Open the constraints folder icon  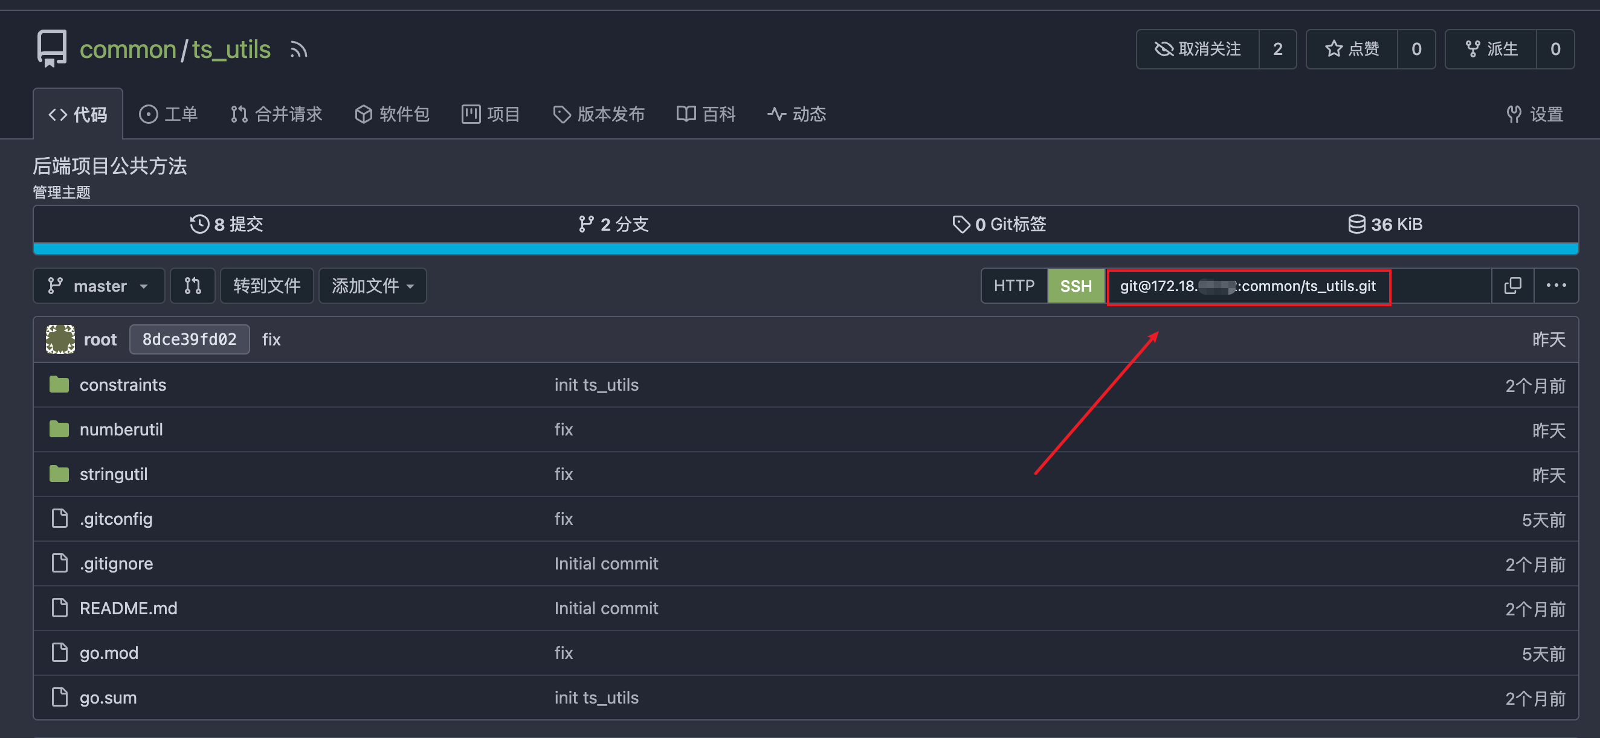[59, 385]
